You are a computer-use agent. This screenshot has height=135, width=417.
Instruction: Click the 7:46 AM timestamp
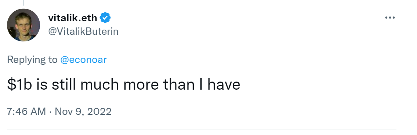point(26,111)
